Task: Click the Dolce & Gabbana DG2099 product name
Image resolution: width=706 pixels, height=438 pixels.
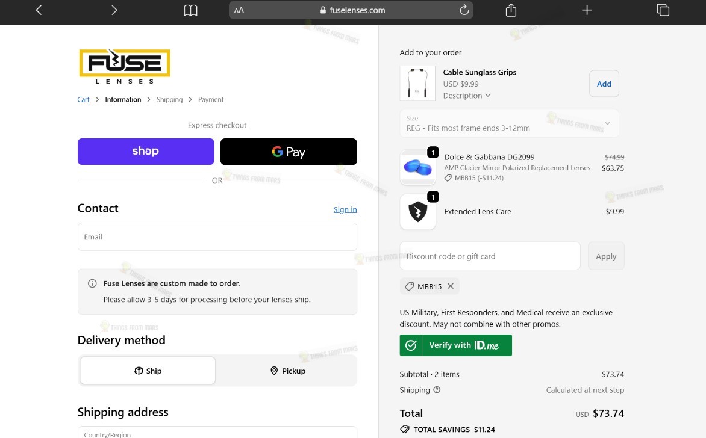Action: pos(489,157)
